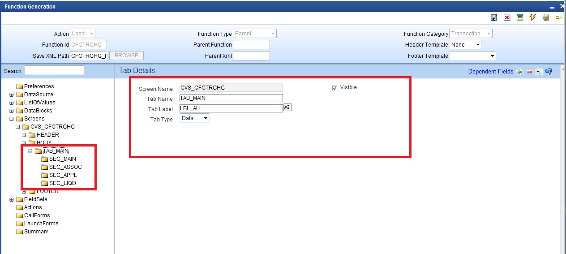Open the Action dropdown
The image size is (566, 254).
83,34
